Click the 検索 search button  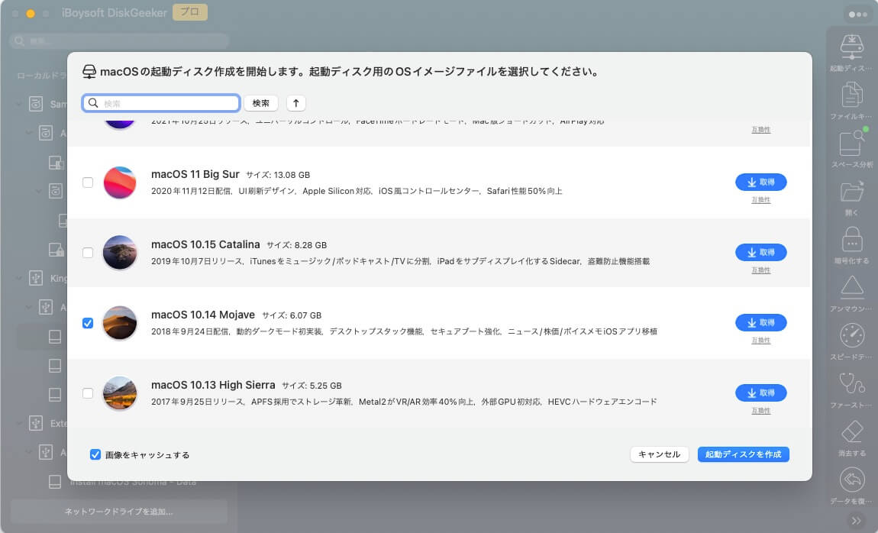[x=261, y=103]
